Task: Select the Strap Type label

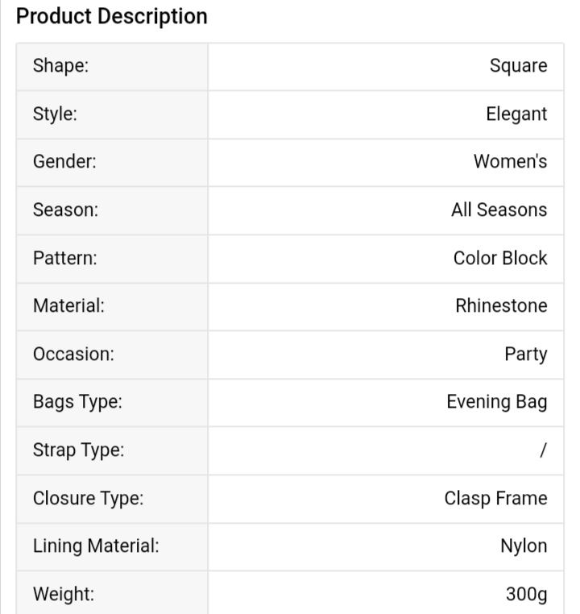Action: point(78,450)
